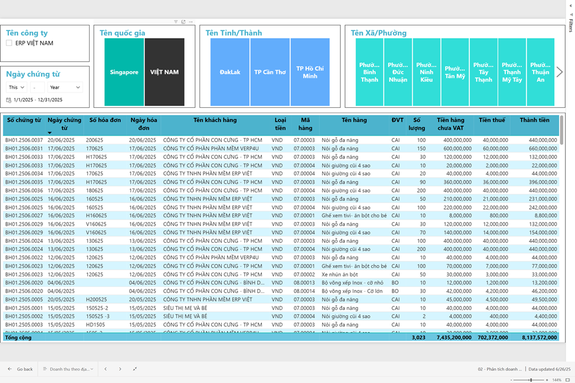Toggle the TP Cần Thơ province tile
The height and width of the screenshot is (383, 575).
(270, 72)
